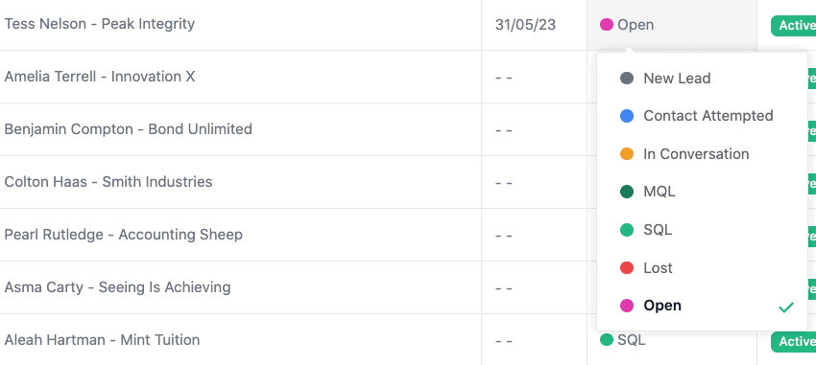Choose Contact Attempted from status list

click(x=702, y=116)
